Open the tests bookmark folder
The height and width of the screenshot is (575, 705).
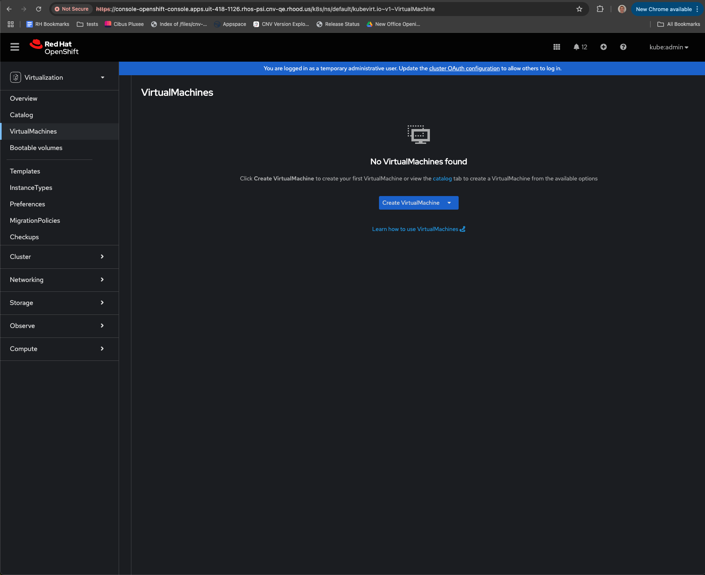pyautogui.click(x=87, y=24)
